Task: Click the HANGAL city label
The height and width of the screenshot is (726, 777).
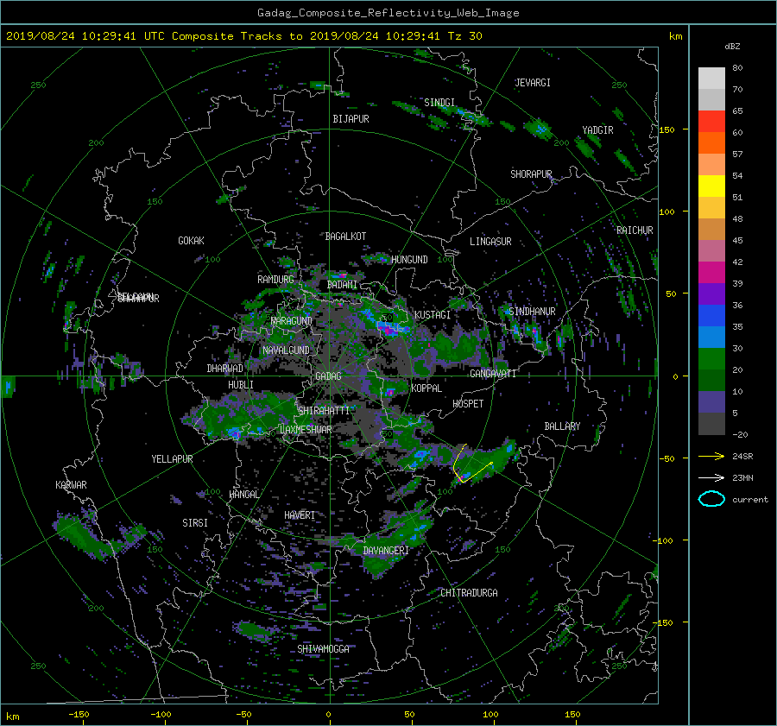Action: (x=243, y=495)
